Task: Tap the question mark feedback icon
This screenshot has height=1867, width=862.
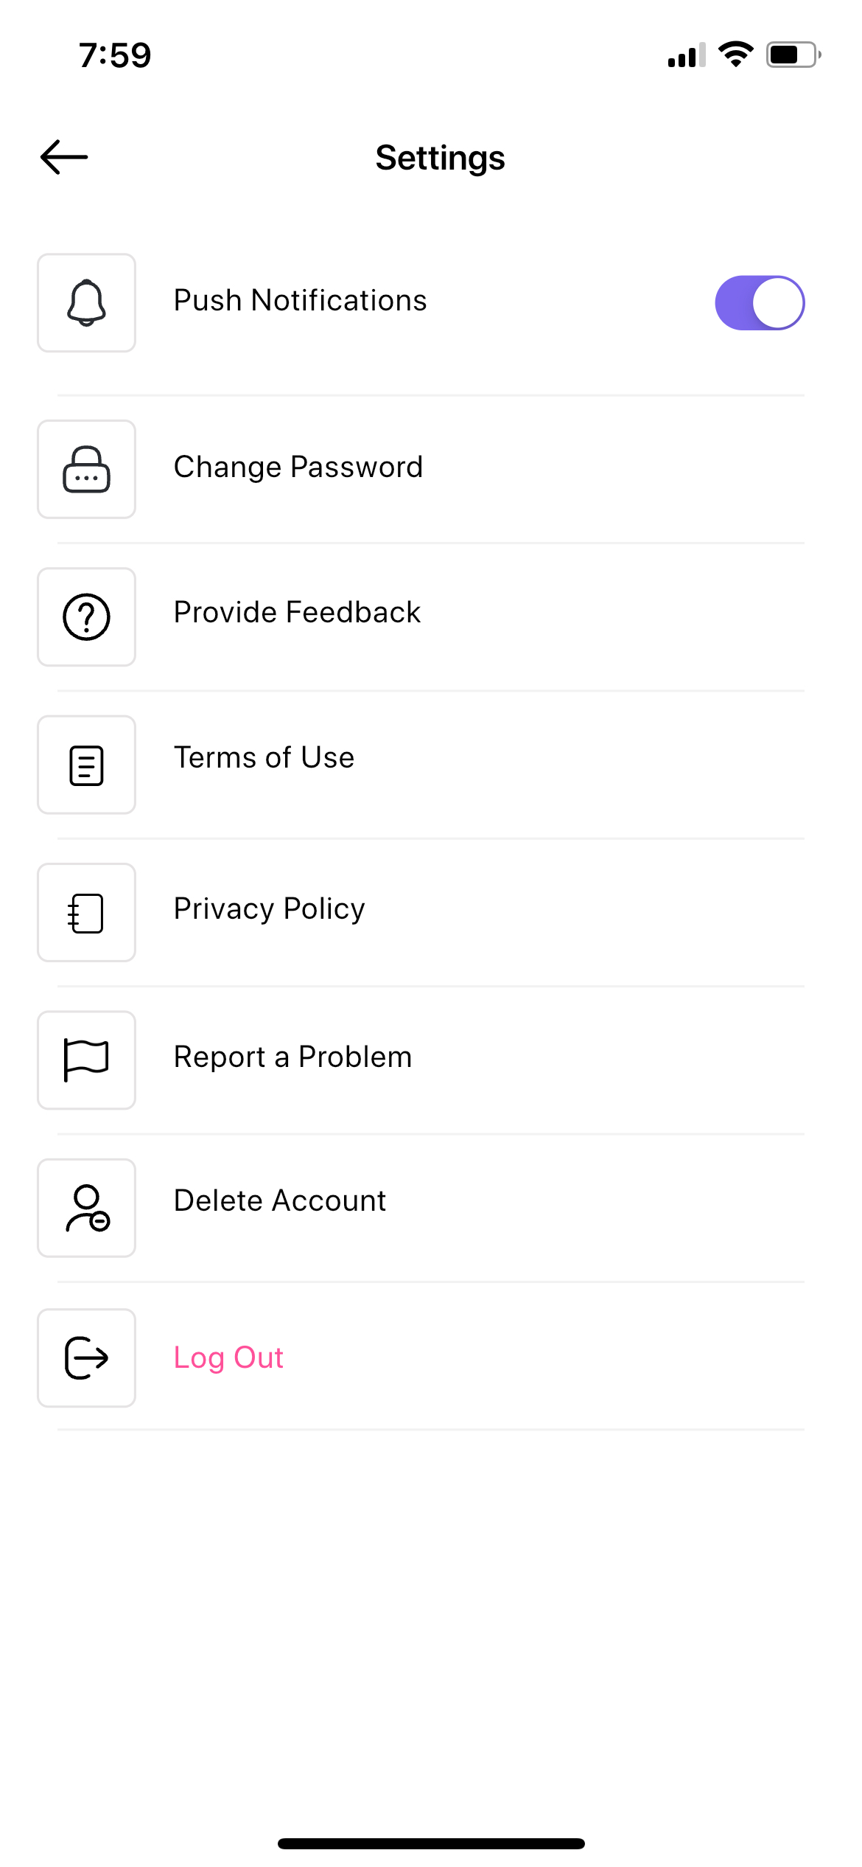Action: [x=86, y=617]
